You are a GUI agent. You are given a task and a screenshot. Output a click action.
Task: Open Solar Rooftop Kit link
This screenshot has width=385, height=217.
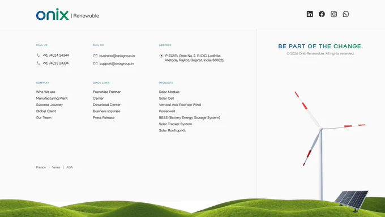[x=172, y=130]
